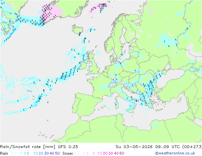Select the Snow 20 legend value
The height and width of the screenshot is (156, 202).
pyautogui.click(x=105, y=153)
